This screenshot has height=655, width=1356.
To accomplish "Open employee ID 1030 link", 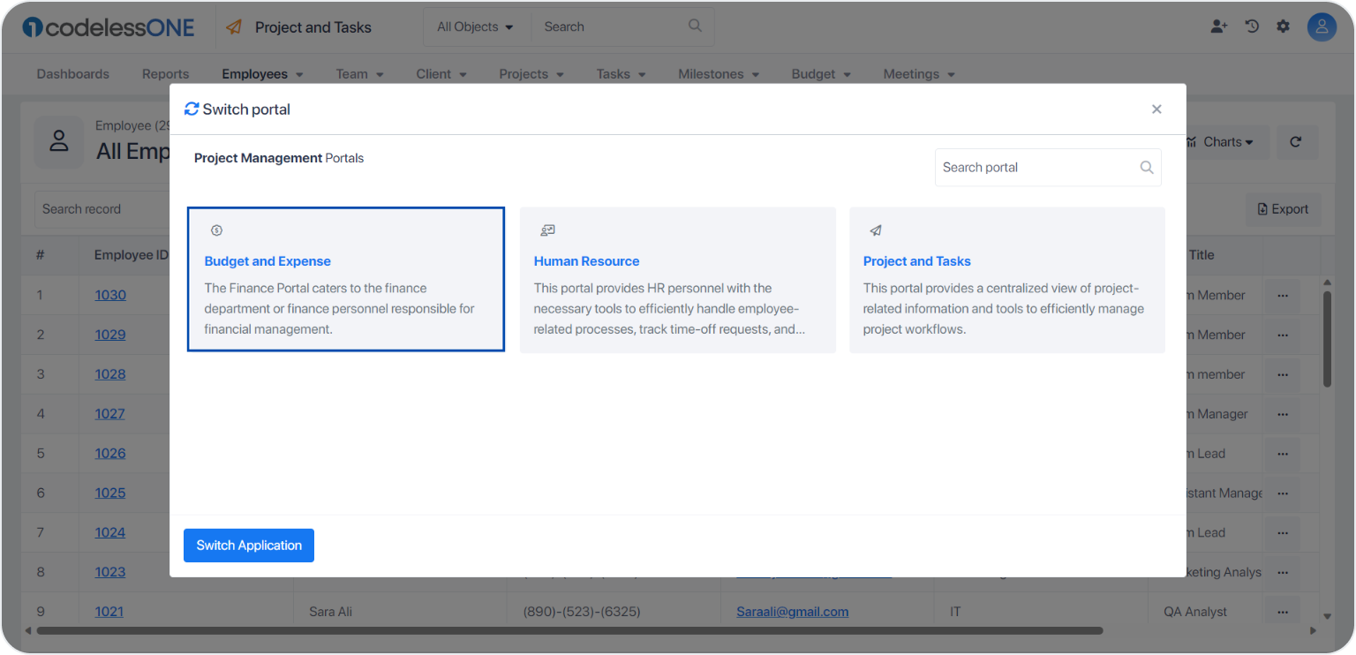I will (110, 295).
